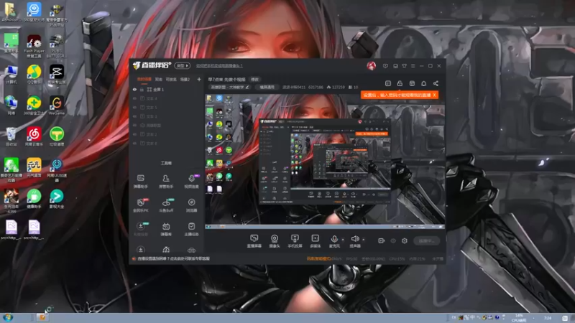Open the underlined help link in title bar
The height and width of the screenshot is (323, 575).
coord(219,66)
